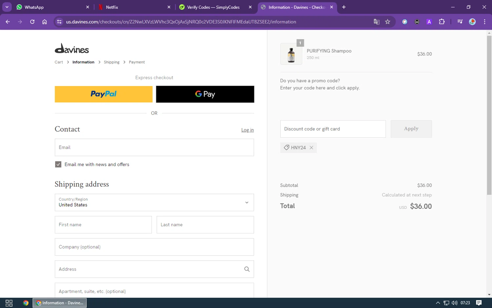Click the Davines logo
This screenshot has height=308, width=492.
point(72,48)
